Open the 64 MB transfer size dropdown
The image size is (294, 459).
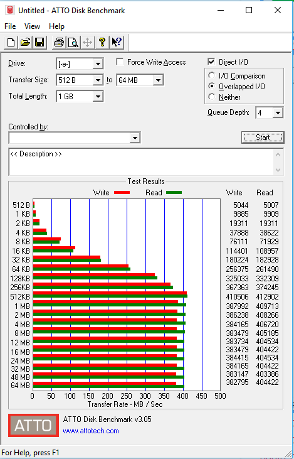point(158,80)
